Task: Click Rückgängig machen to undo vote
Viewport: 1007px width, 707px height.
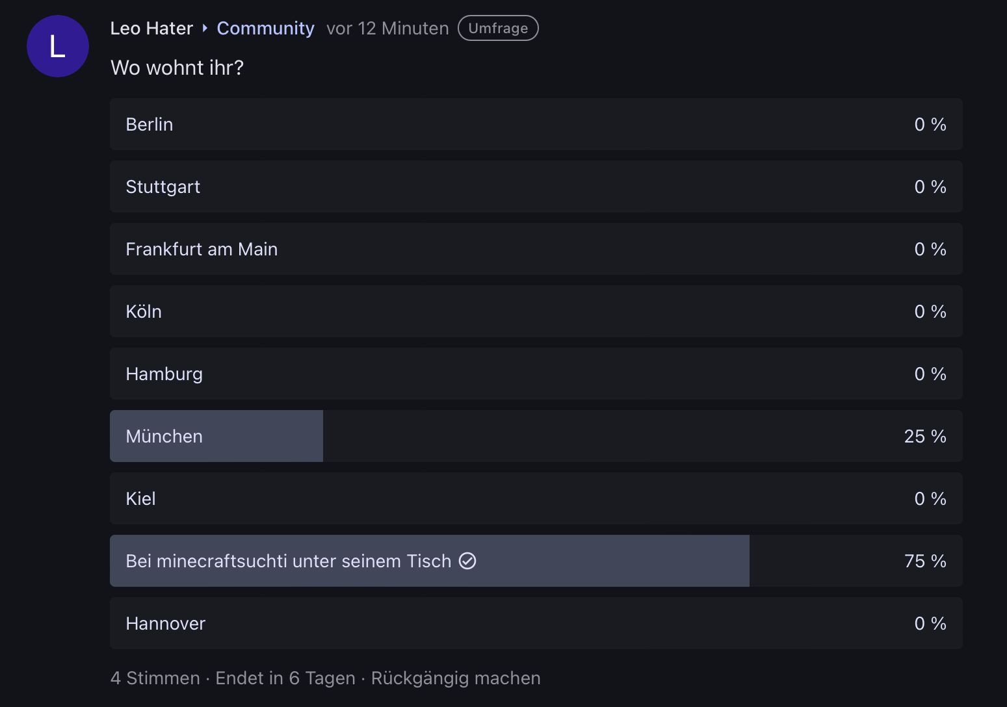Action: pos(456,678)
